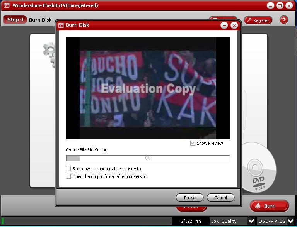Click the gear settings icon in main window
This screenshot has height=227, width=297.
click(49, 54)
